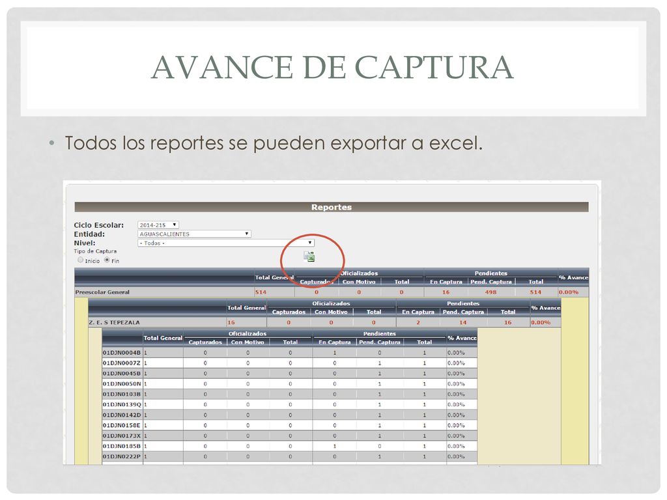
Task: Click the Tipo de Captura label
Action: pyautogui.click(x=95, y=251)
